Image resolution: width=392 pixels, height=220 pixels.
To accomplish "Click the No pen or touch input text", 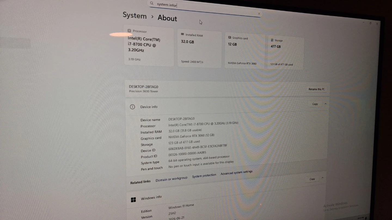I will (x=201, y=164).
